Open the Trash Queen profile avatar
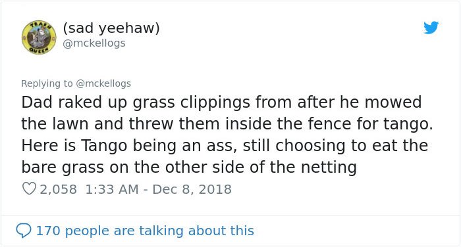The height and width of the screenshot is (247, 461). [x=39, y=37]
